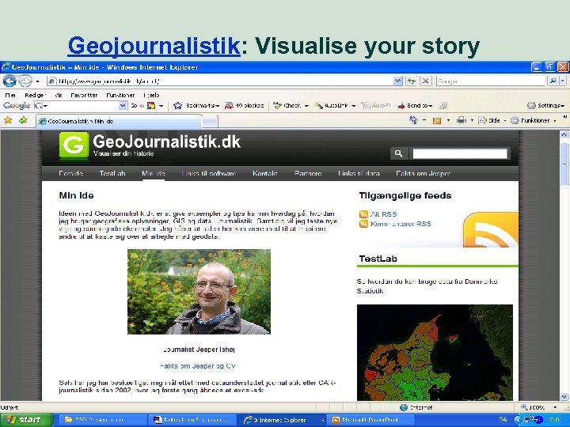Expand the Funktioner menu in command bar
This screenshot has width=570, height=427.
(x=555, y=120)
